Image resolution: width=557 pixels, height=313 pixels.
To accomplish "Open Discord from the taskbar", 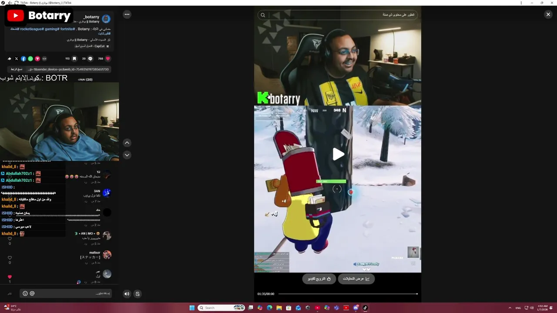I will 356,308.
